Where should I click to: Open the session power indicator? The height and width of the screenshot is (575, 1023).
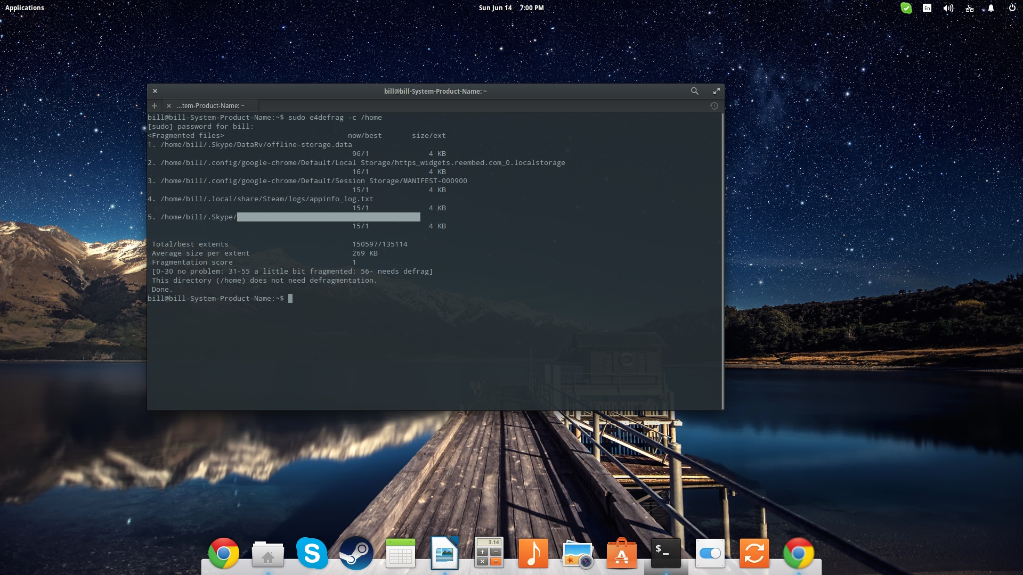click(1012, 8)
